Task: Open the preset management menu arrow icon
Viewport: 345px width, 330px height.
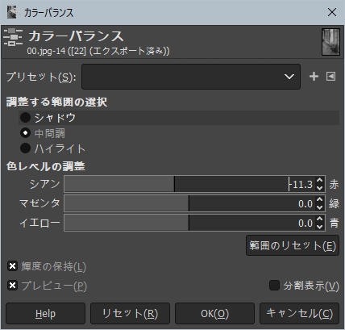Action: click(x=330, y=77)
